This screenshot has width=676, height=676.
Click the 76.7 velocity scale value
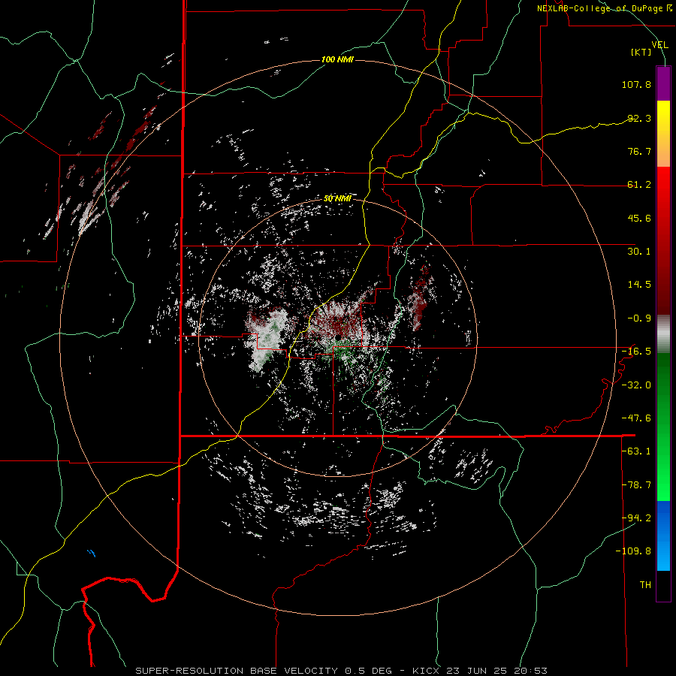(x=639, y=151)
